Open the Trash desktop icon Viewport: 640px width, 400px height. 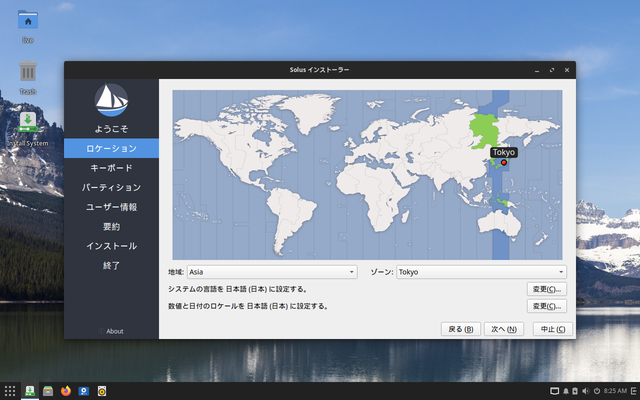[28, 71]
